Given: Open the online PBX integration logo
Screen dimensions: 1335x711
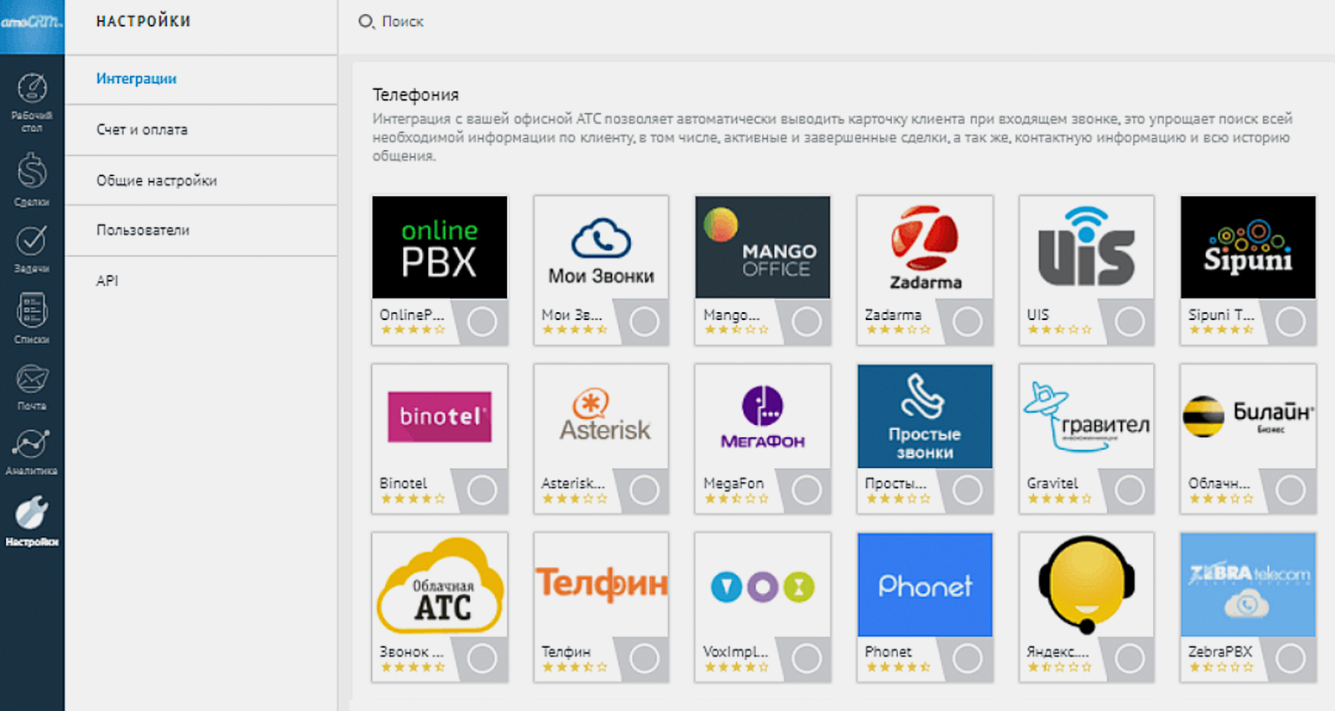Looking at the screenshot, I should [440, 247].
